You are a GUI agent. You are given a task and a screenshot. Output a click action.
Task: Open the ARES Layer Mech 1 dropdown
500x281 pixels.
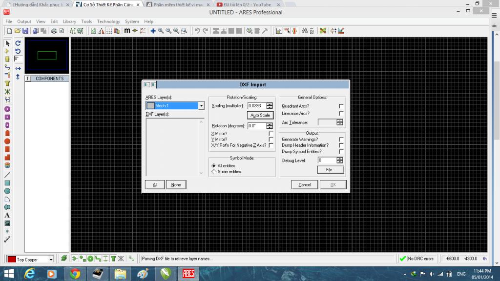pos(201,106)
